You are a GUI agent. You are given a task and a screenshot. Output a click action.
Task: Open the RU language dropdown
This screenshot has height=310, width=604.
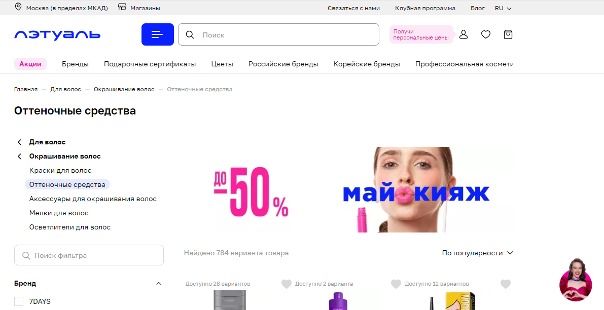click(503, 8)
